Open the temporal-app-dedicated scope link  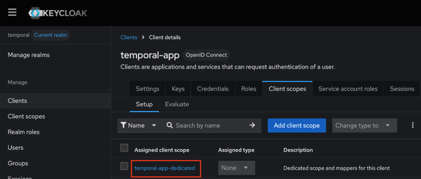pos(165,168)
